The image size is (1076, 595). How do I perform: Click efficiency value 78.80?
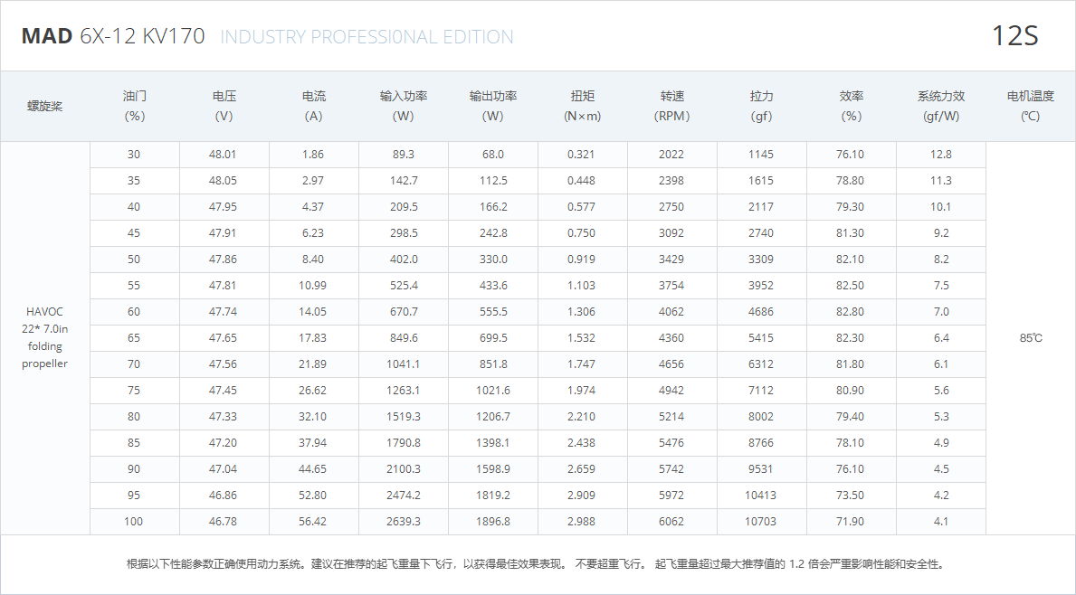[x=851, y=180]
